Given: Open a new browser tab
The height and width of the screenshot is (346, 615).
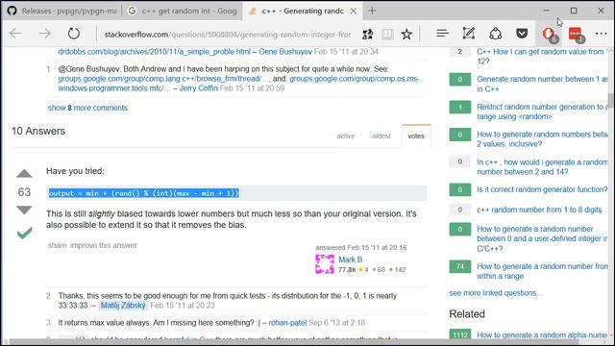Looking at the screenshot, I should pos(372,11).
